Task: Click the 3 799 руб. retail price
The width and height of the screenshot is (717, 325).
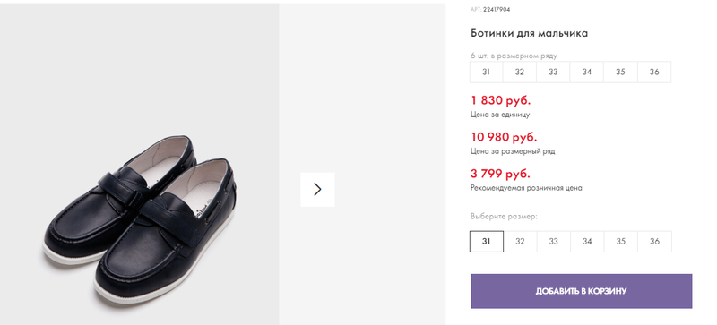Action: tap(500, 174)
